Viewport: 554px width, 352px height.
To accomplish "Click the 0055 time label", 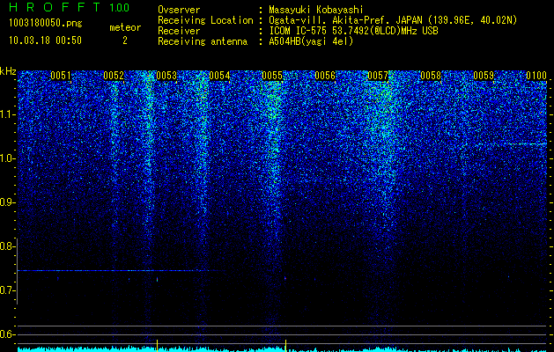I will tap(272, 76).
